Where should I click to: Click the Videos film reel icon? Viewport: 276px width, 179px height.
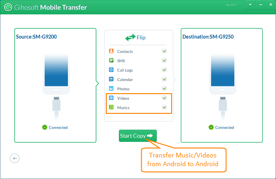point(111,98)
